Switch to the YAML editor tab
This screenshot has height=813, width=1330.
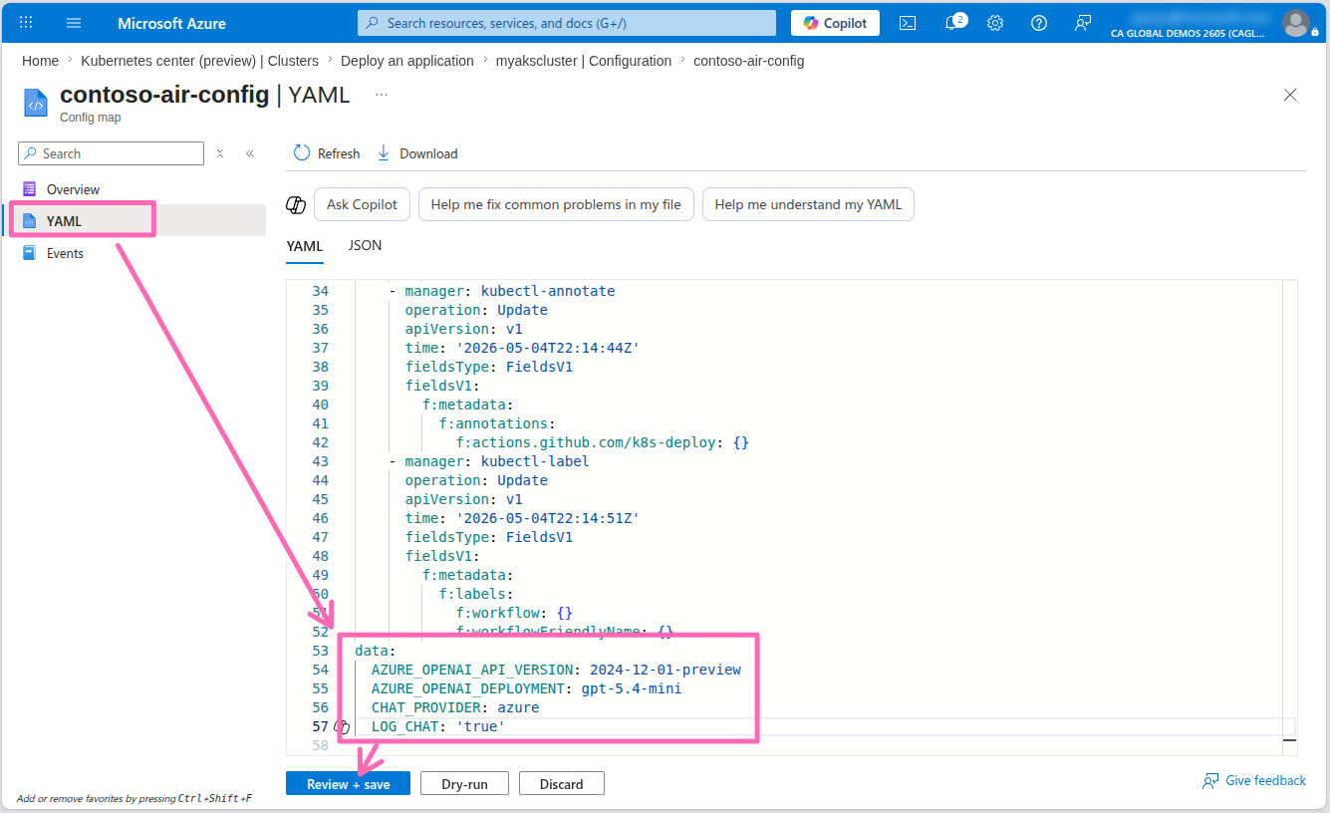tap(305, 246)
